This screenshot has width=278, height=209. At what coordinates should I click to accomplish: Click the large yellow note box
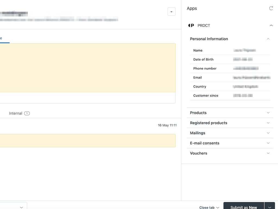point(87,68)
